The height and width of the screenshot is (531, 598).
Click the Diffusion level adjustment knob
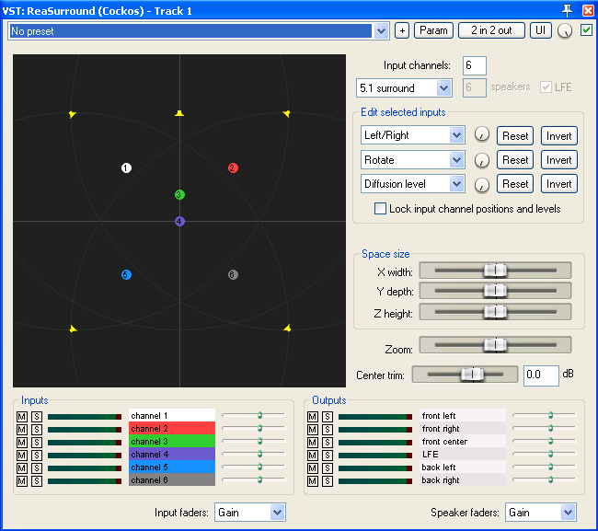(482, 185)
